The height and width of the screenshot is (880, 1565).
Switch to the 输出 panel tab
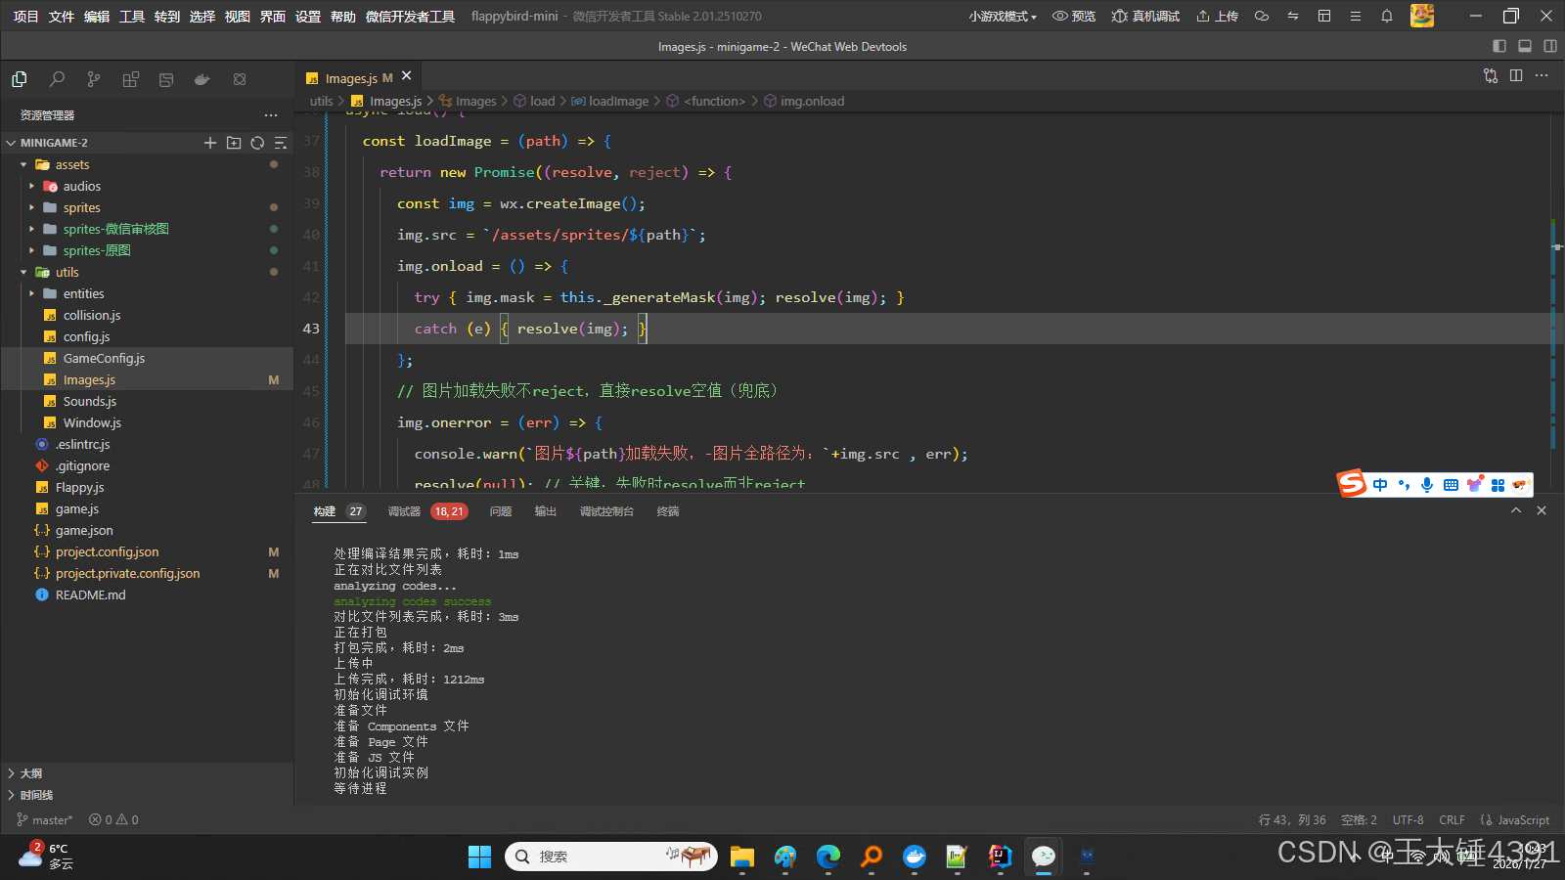[546, 511]
